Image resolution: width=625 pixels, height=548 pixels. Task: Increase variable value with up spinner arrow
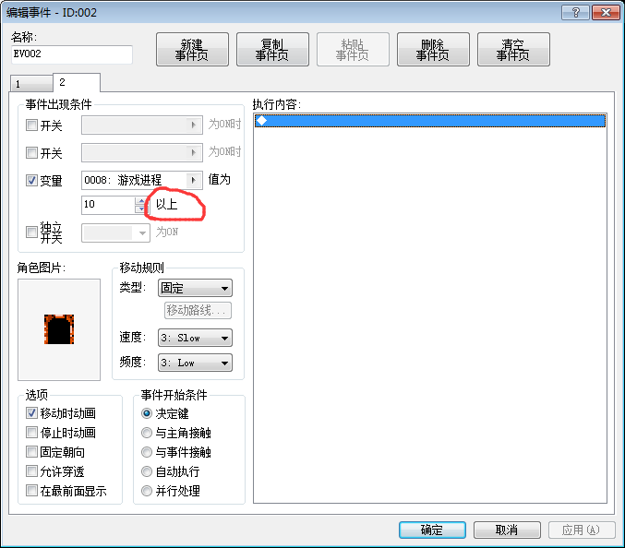point(140,201)
